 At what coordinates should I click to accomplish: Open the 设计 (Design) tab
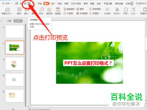[x=53, y=4]
